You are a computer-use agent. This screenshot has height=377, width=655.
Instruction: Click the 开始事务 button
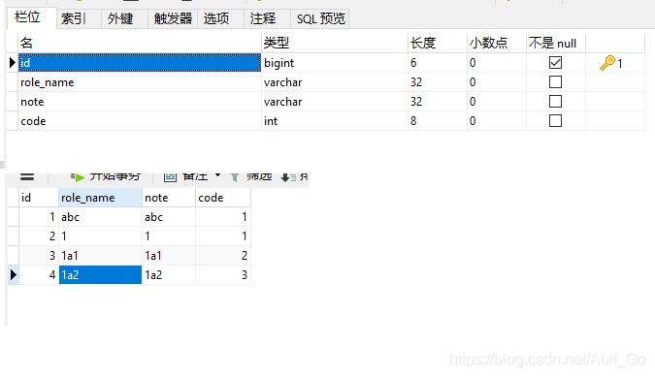[x=106, y=177]
